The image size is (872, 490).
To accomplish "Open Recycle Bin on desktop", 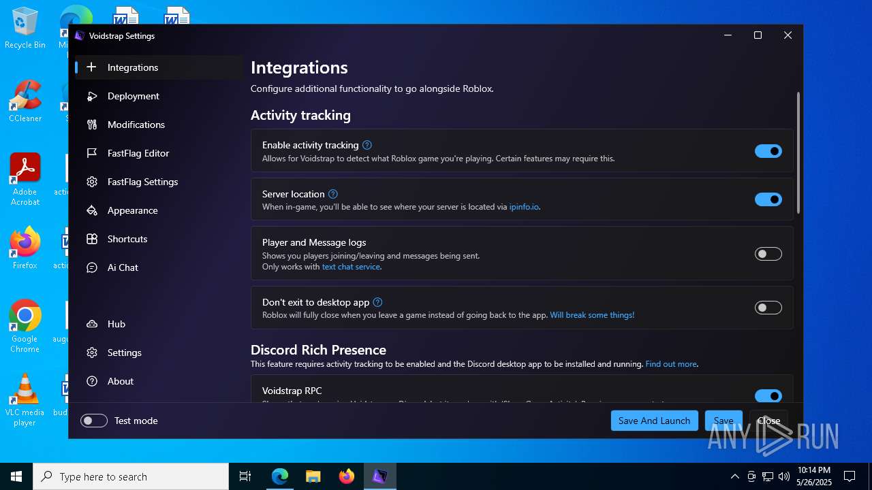I will [25, 29].
